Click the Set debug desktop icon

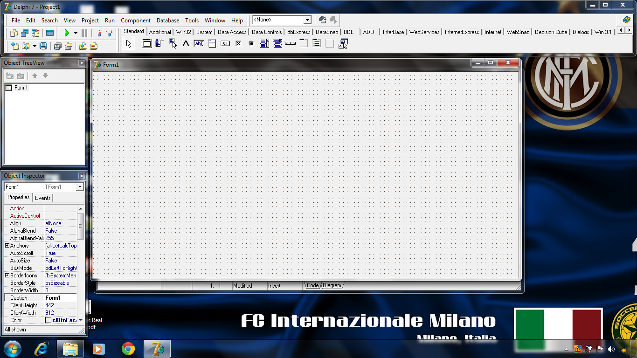click(x=333, y=20)
